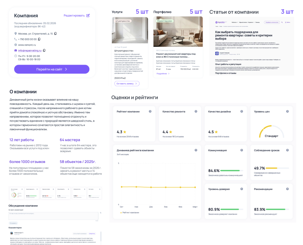The width and height of the screenshot is (303, 245).
Task: Open the Услуги section heading
Action: point(117,12)
